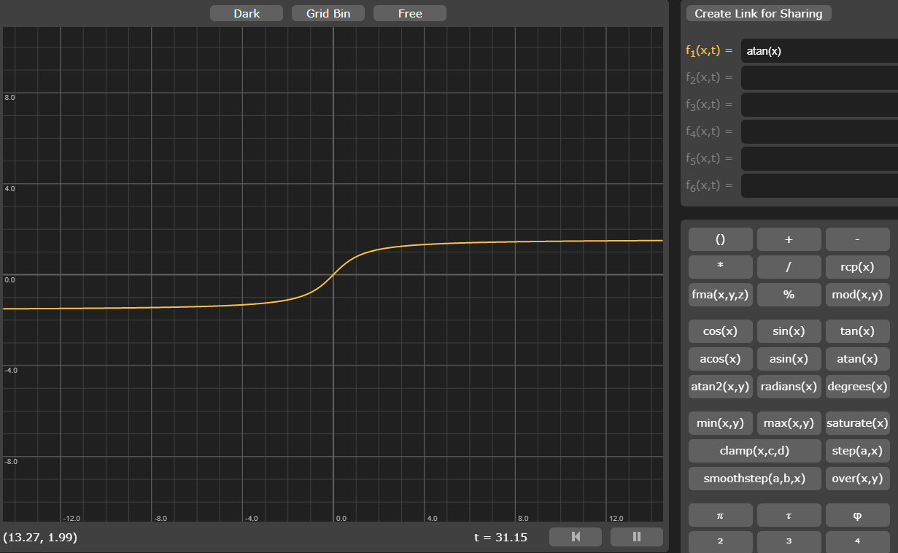The width and height of the screenshot is (898, 553).
Task: Insert the rcp(x) function
Action: click(x=857, y=266)
